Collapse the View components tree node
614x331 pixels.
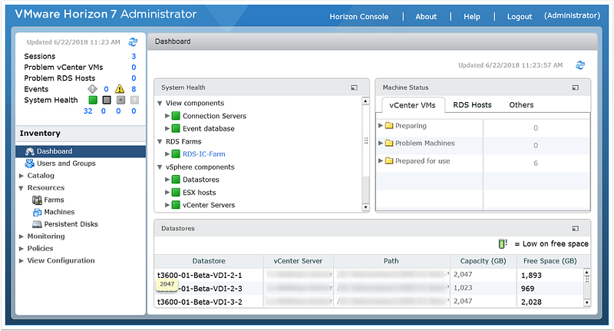(160, 104)
